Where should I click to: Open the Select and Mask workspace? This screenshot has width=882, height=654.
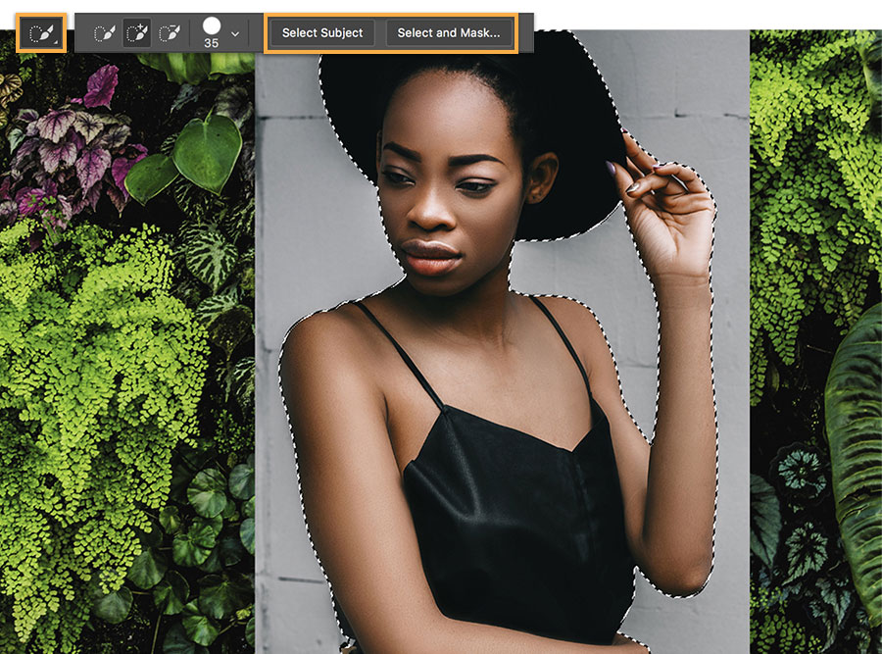[x=448, y=33]
